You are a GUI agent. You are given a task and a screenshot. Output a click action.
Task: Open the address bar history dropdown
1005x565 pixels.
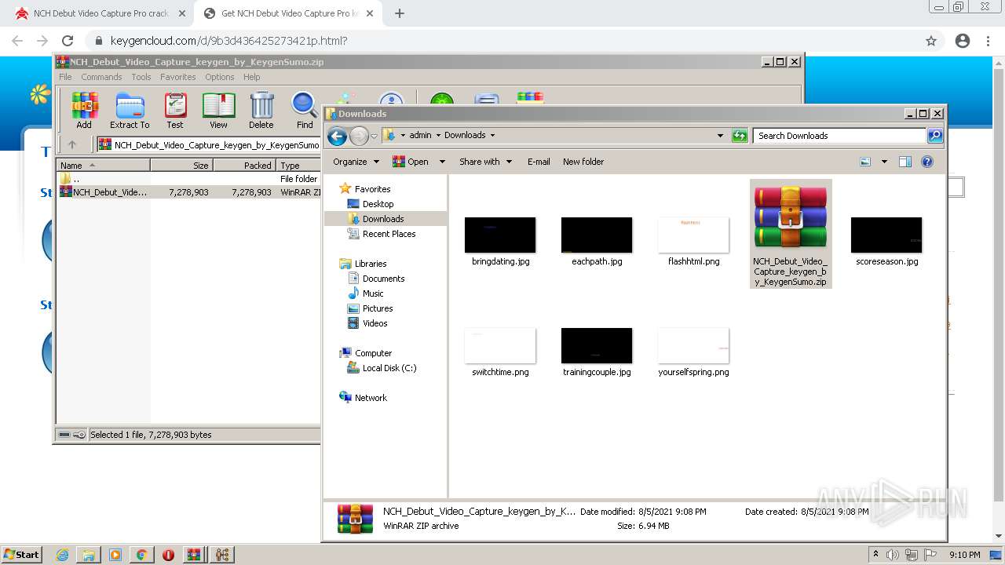tap(720, 136)
